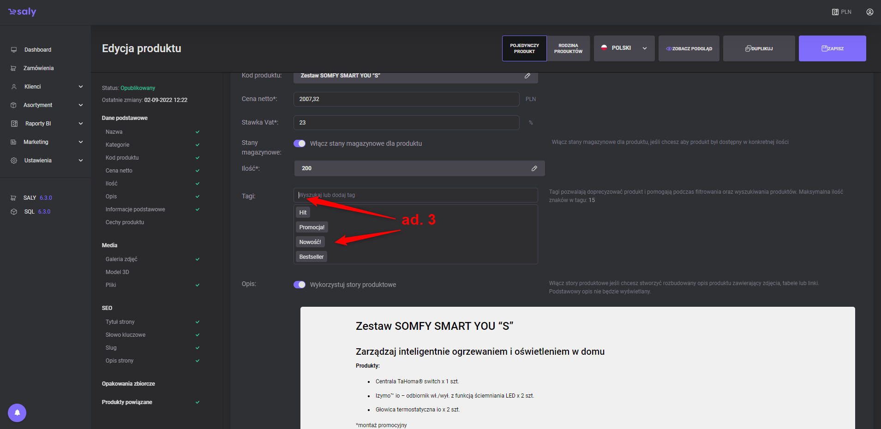This screenshot has height=429, width=881.
Task: Open the user account icon
Action: click(869, 12)
